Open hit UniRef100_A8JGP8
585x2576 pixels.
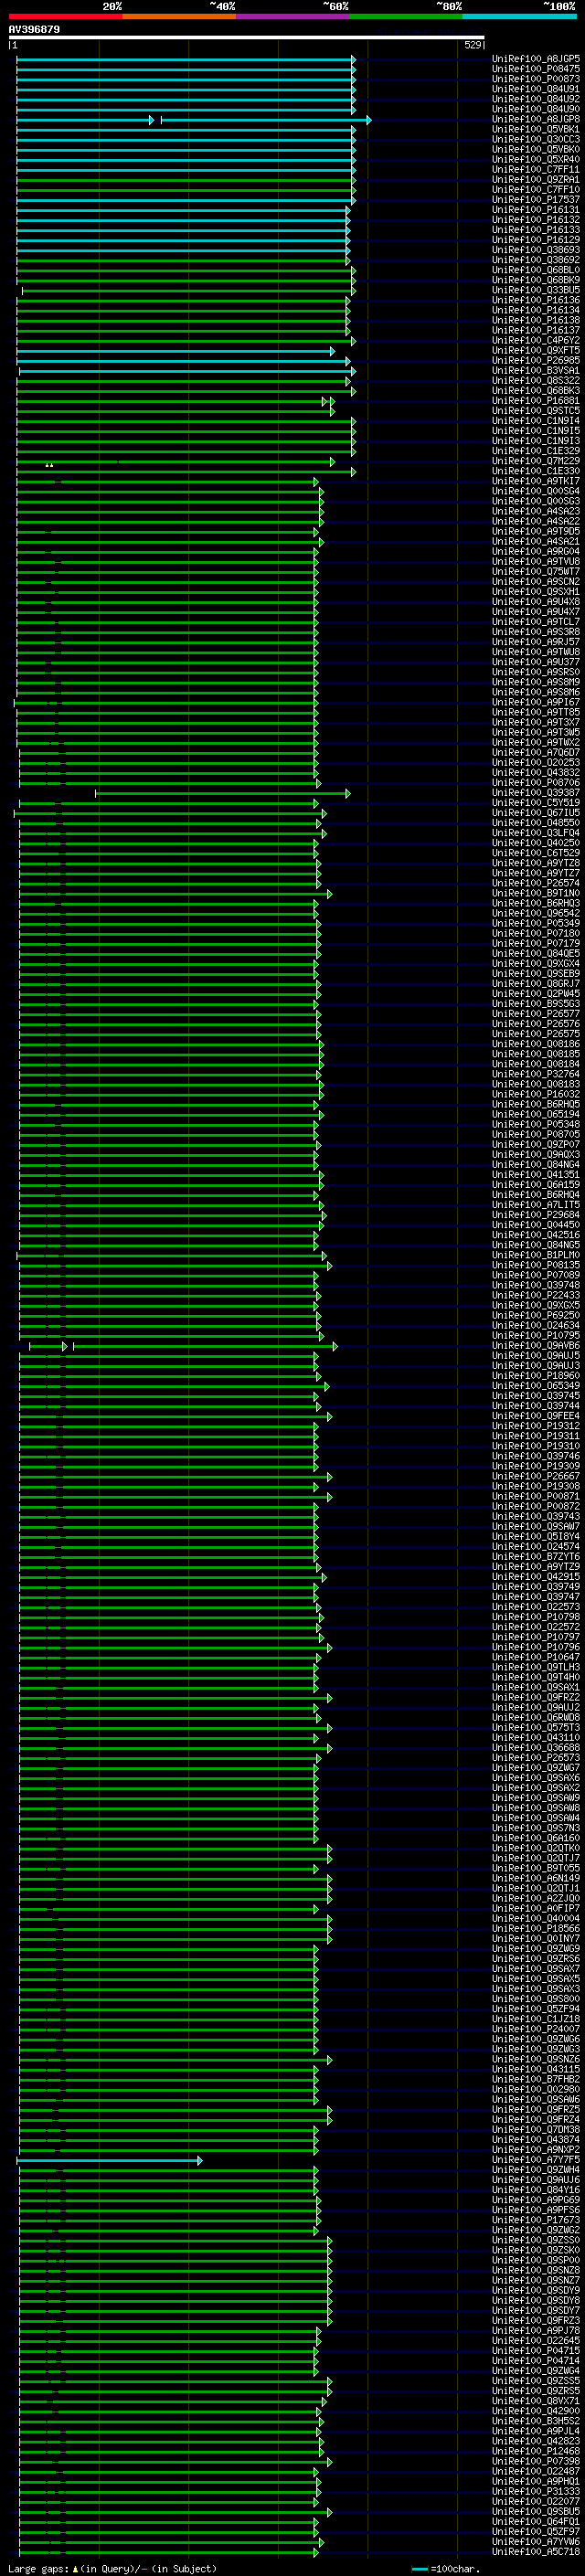[x=535, y=119]
